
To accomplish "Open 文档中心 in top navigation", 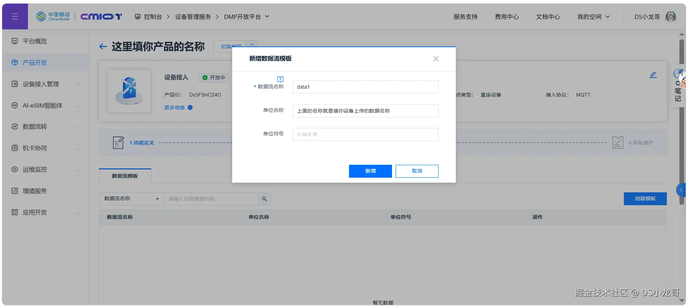I will (x=548, y=17).
